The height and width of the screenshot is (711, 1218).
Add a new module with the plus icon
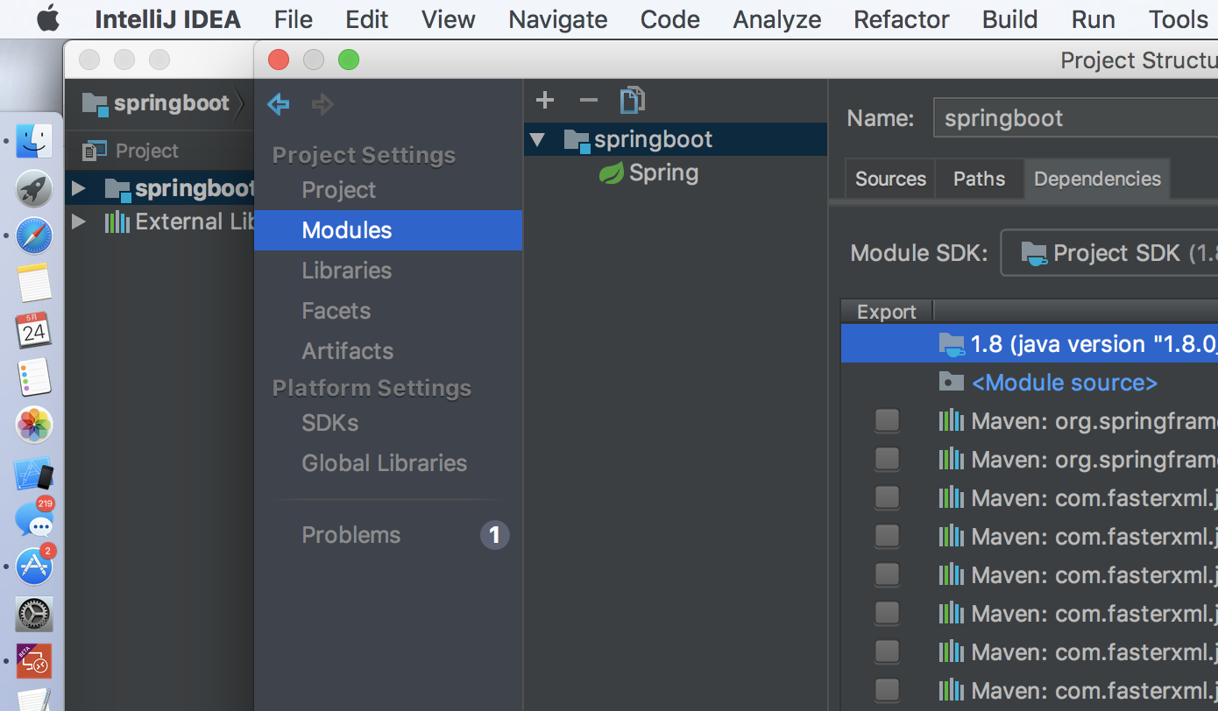coord(545,100)
